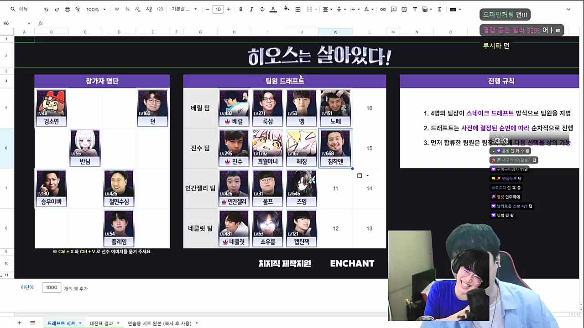This screenshot has width=584, height=328.
Task: Open the input tools keyboard dropdown
Action: coord(455,9)
